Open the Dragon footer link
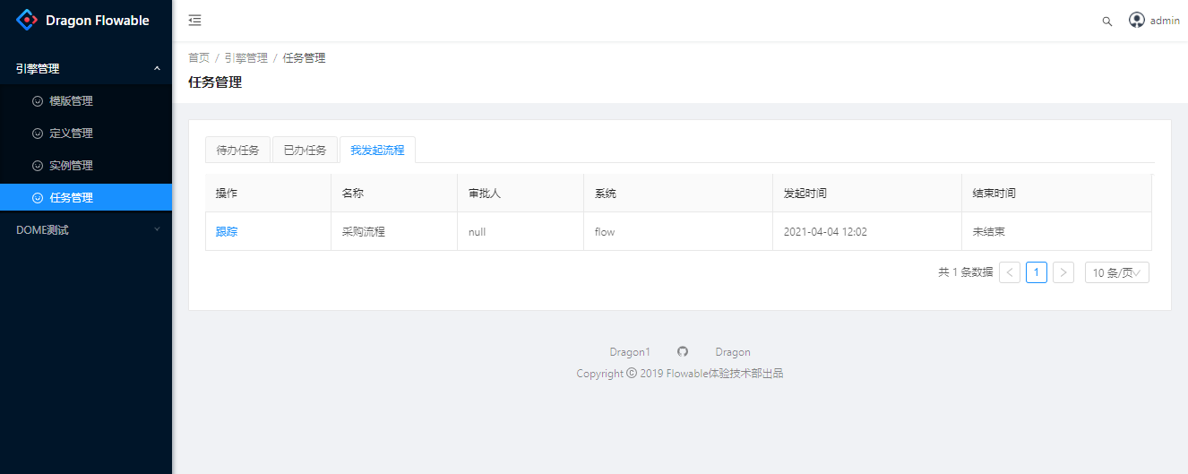 pyautogui.click(x=733, y=352)
